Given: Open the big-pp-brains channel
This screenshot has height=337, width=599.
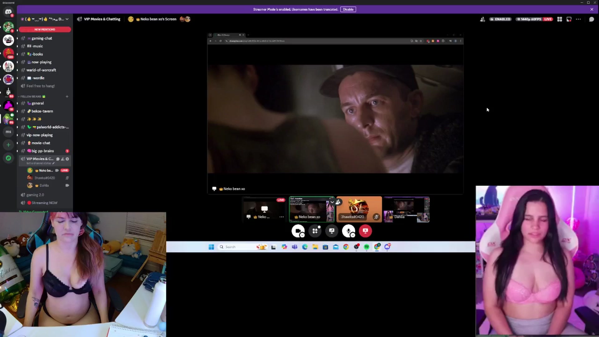Looking at the screenshot, I should point(45,151).
